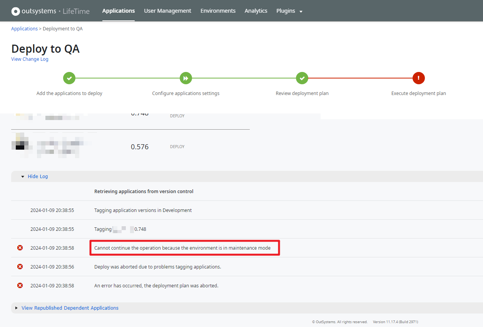Open the View Change Log link

pos(30,59)
